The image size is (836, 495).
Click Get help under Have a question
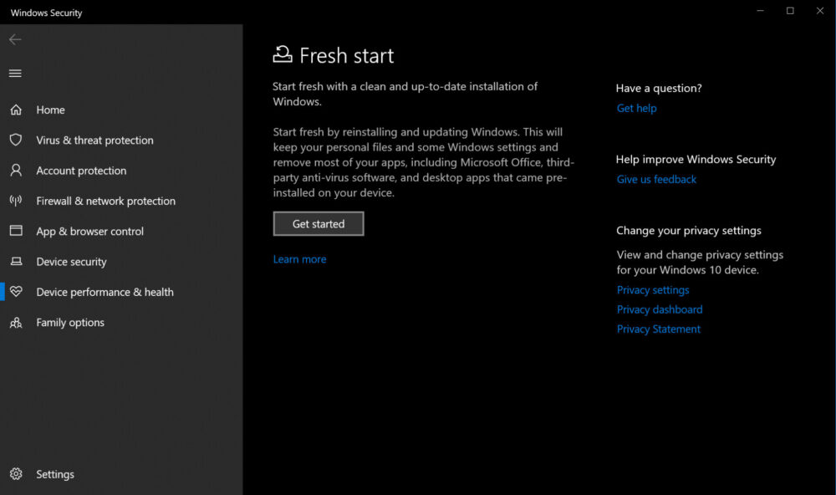(x=636, y=108)
